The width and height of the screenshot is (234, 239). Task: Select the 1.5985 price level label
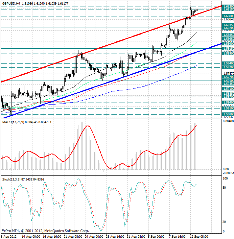(228, 35)
